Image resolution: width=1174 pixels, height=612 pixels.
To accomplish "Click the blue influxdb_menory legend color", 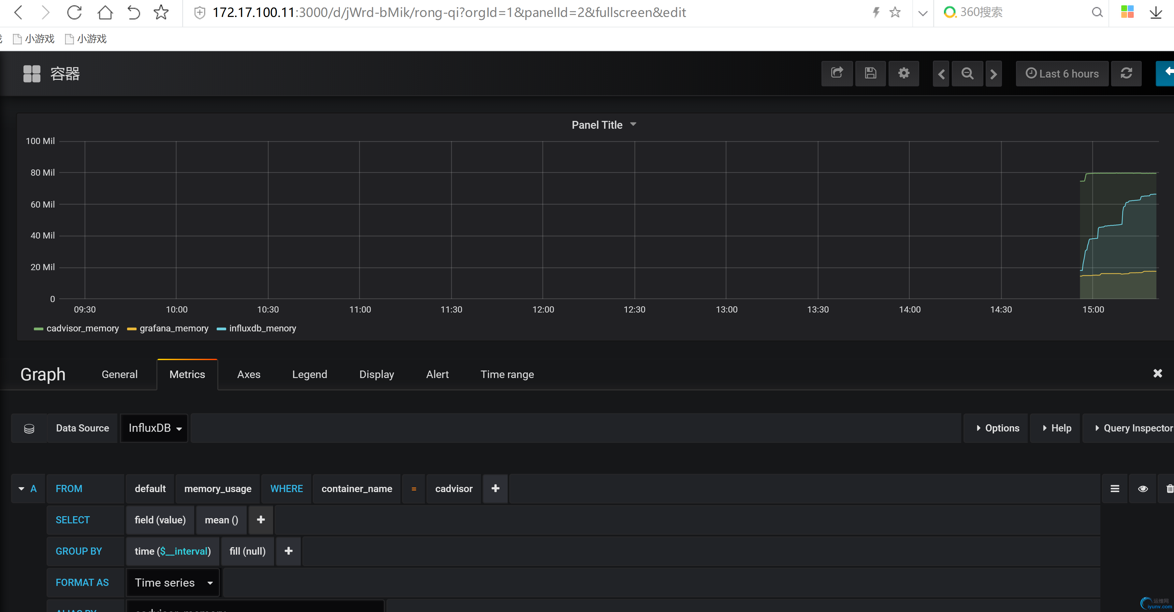I will point(222,328).
